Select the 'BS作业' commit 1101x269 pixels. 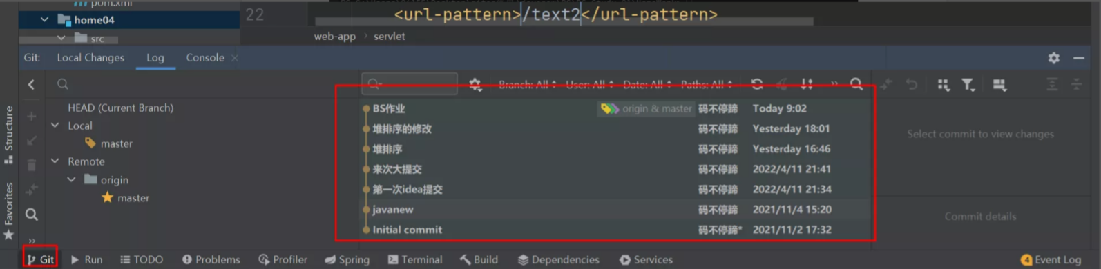tap(617, 108)
